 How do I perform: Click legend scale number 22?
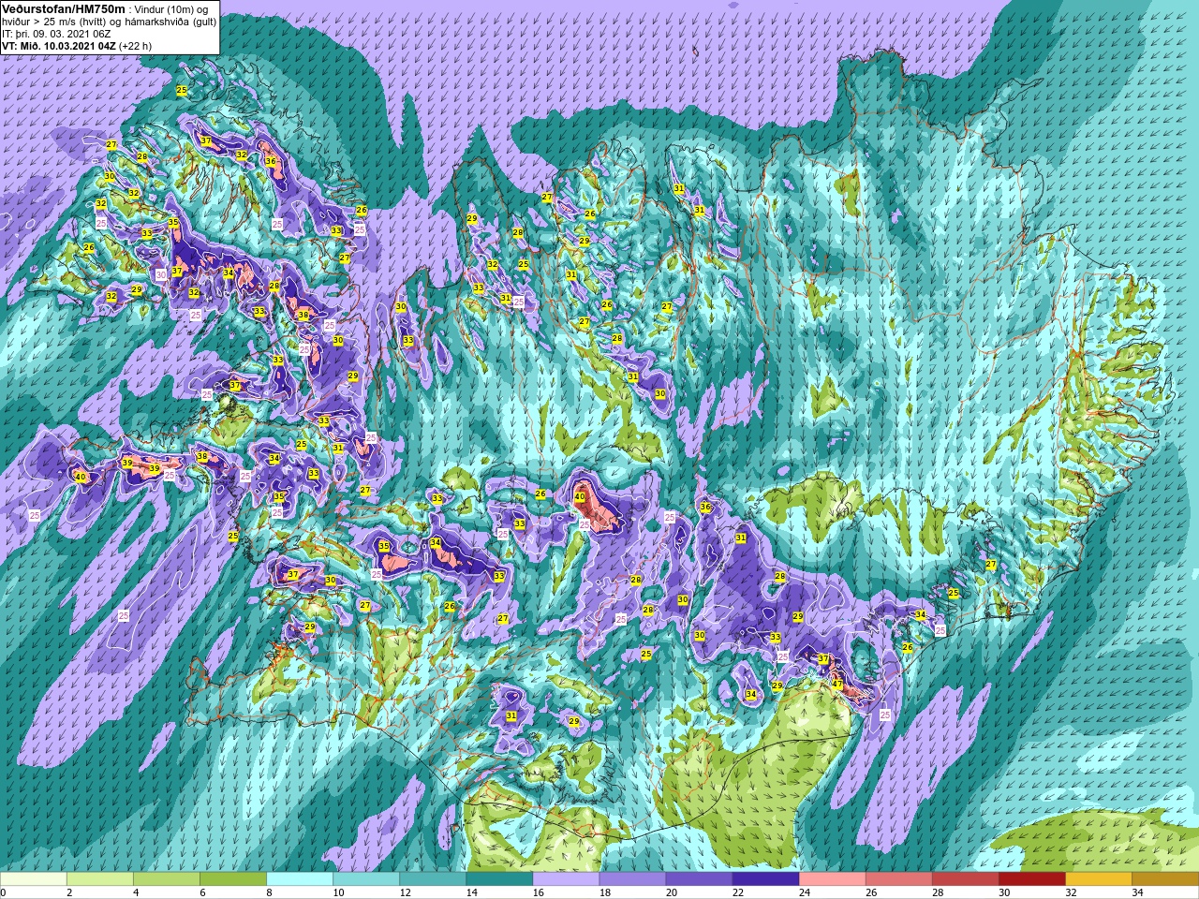(x=738, y=892)
